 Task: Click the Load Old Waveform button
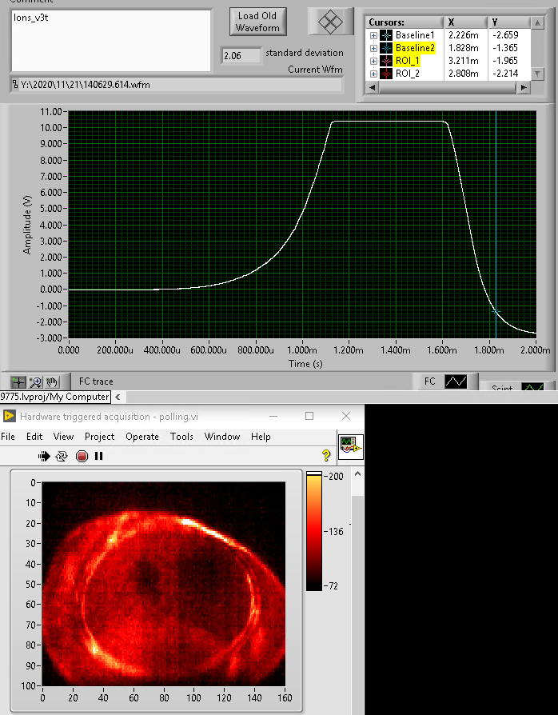[x=257, y=22]
